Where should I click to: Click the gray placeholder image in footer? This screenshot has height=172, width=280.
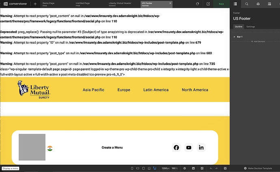coord(32,147)
